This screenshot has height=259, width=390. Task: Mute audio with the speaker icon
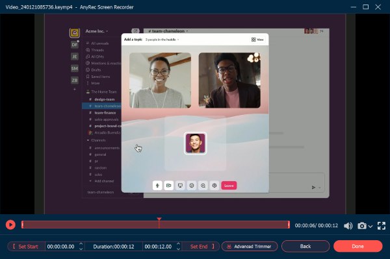point(348,225)
